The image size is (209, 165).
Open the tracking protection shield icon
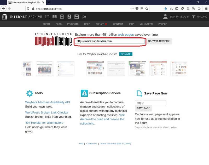click(x=28, y=9)
